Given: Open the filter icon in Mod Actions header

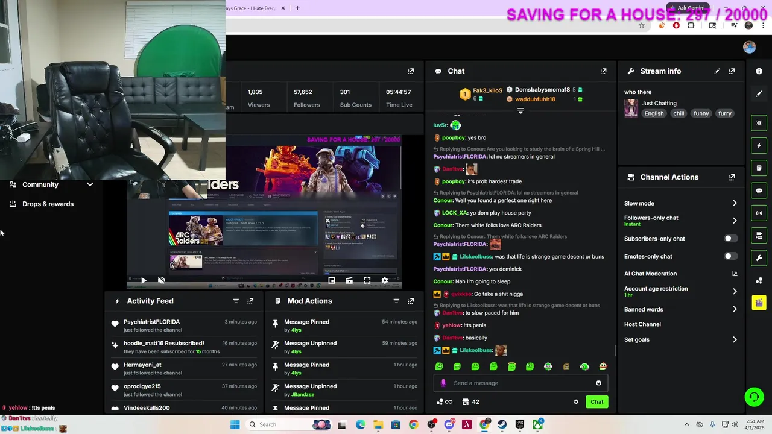Looking at the screenshot, I should click(x=396, y=301).
